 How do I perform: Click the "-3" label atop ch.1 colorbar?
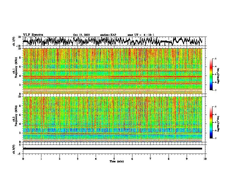click(215, 59)
